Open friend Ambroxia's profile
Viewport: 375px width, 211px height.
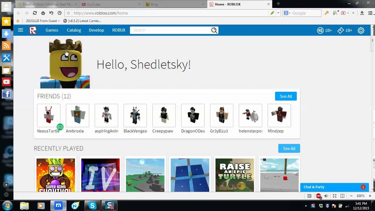[x=77, y=119]
